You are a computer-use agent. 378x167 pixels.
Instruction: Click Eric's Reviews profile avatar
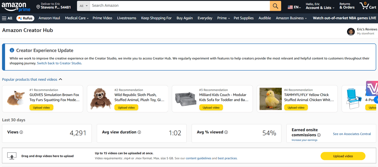[x=351, y=31]
